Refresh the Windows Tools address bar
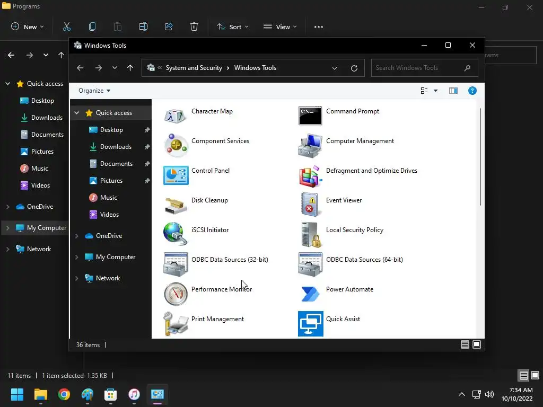This screenshot has height=407, width=543. [354, 68]
